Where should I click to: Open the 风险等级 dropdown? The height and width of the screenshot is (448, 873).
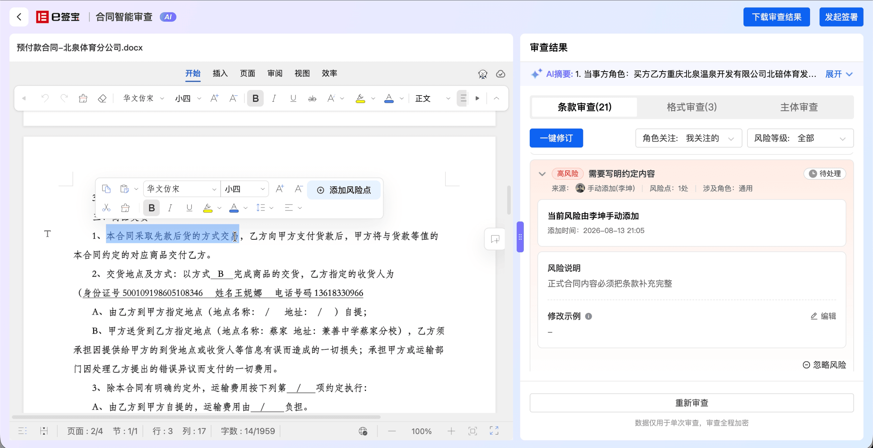click(x=800, y=138)
